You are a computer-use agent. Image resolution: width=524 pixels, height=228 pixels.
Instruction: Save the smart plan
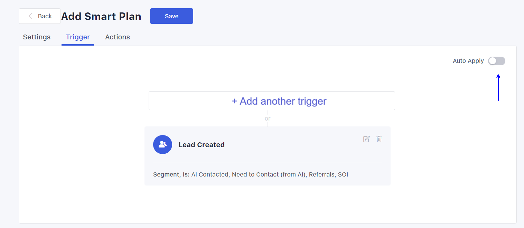click(x=171, y=16)
